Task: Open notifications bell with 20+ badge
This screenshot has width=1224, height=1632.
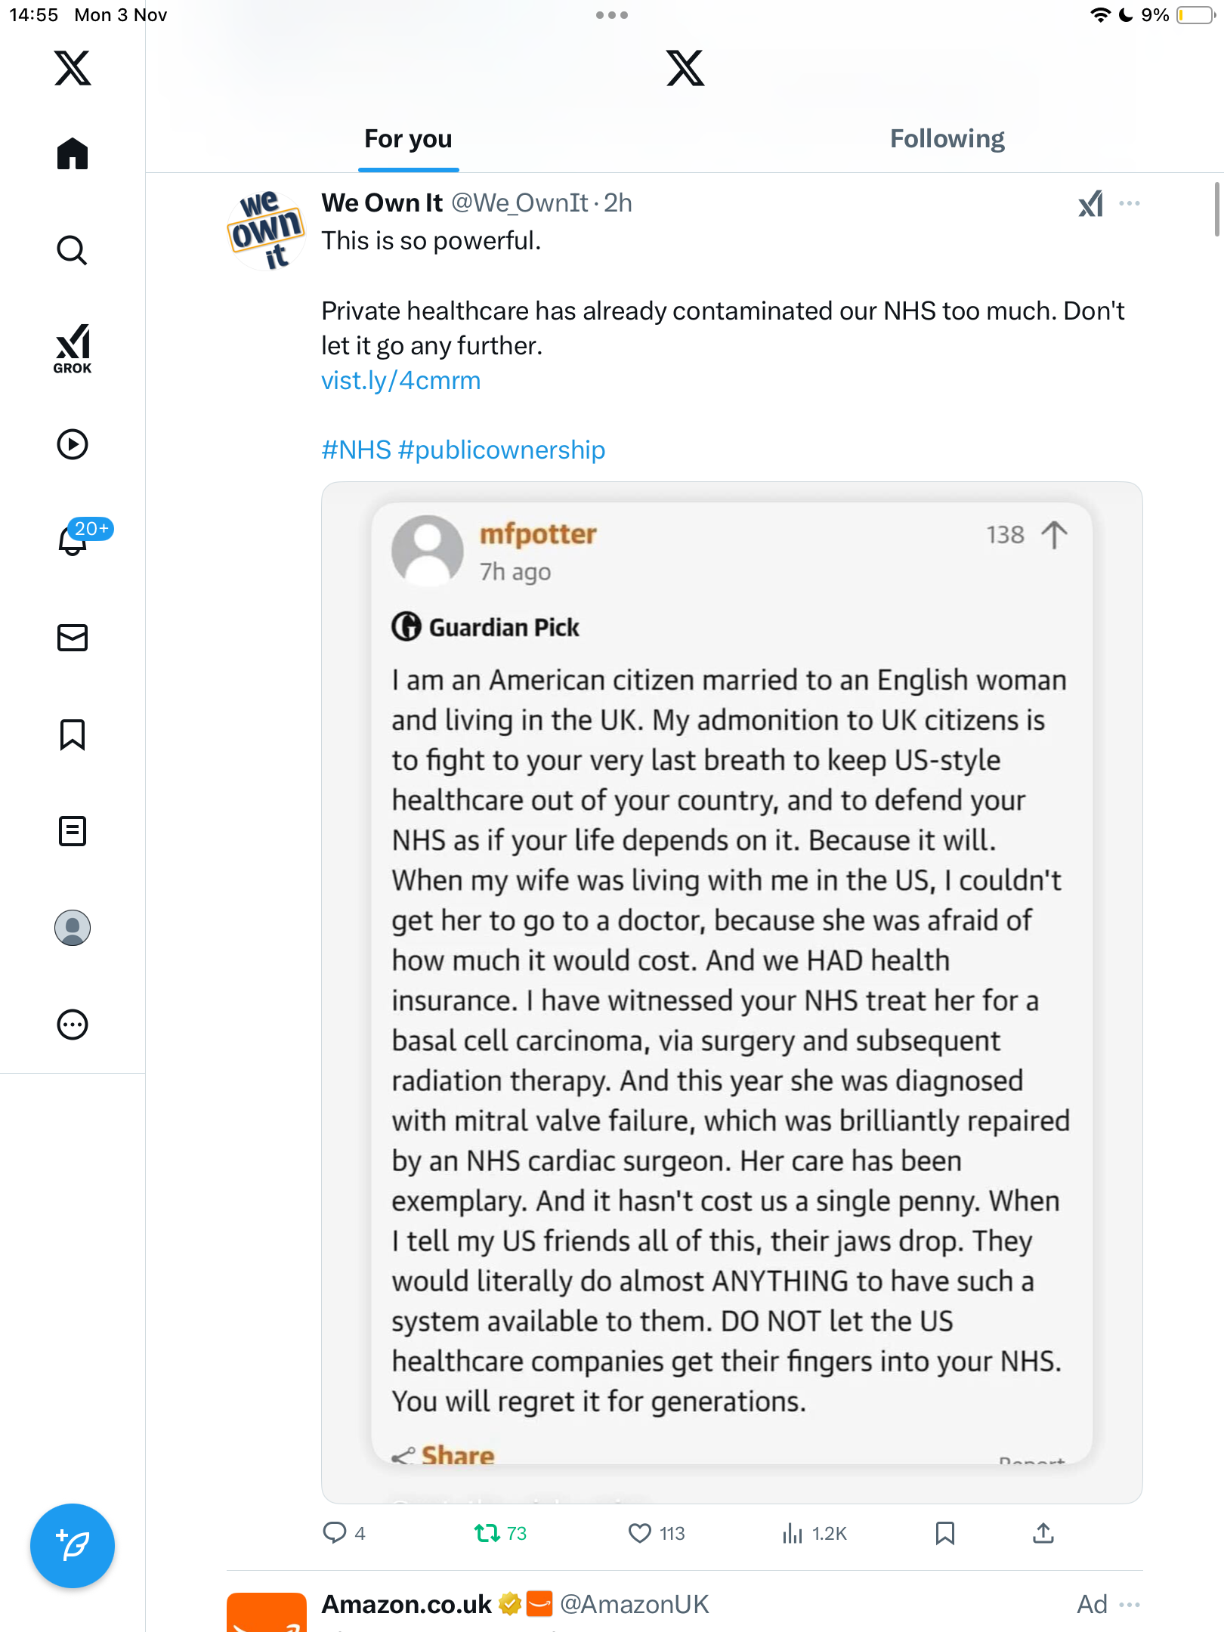Action: pos(74,539)
